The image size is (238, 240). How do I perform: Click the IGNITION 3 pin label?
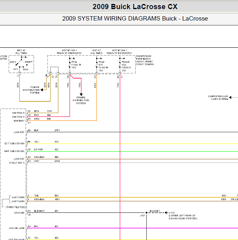coord(18,113)
